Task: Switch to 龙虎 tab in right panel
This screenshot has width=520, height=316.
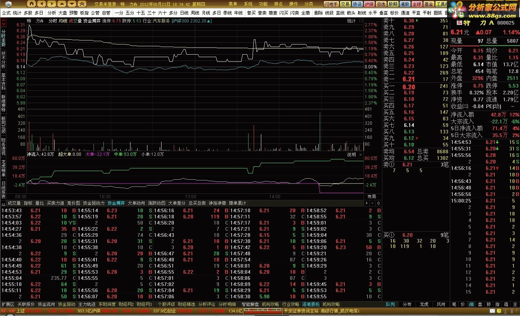Action: click(424, 304)
